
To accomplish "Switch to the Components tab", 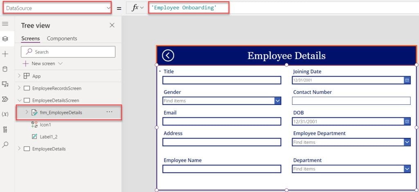I will point(62,38).
